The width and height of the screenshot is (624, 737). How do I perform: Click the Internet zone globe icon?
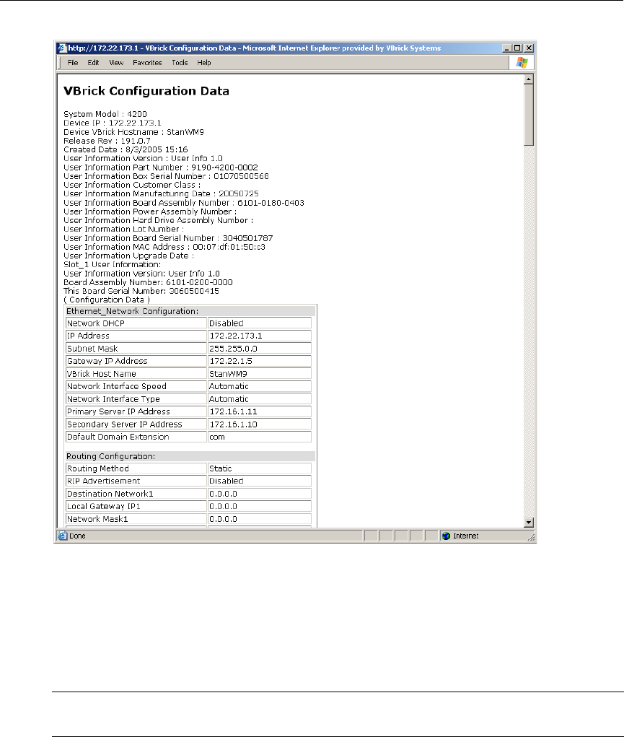[447, 536]
